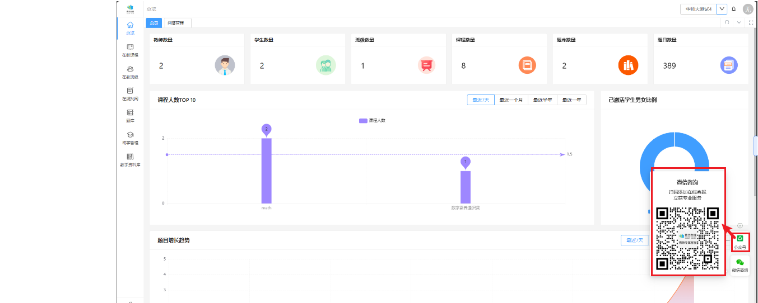758x303 pixels.
Task: Toggle 课程人数 legend series
Action: tap(372, 121)
